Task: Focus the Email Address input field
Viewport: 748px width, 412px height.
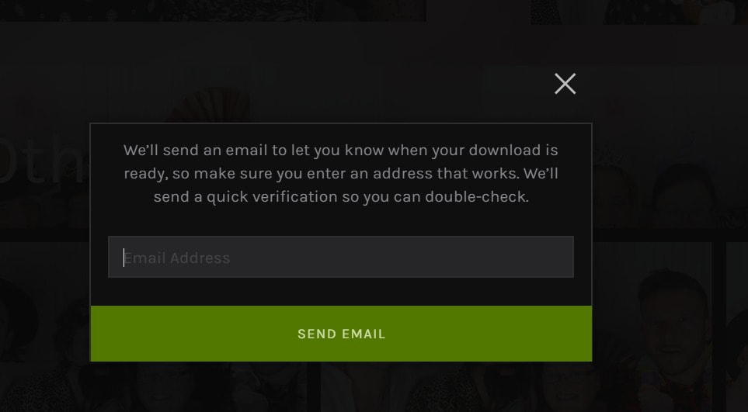Action: point(341,257)
